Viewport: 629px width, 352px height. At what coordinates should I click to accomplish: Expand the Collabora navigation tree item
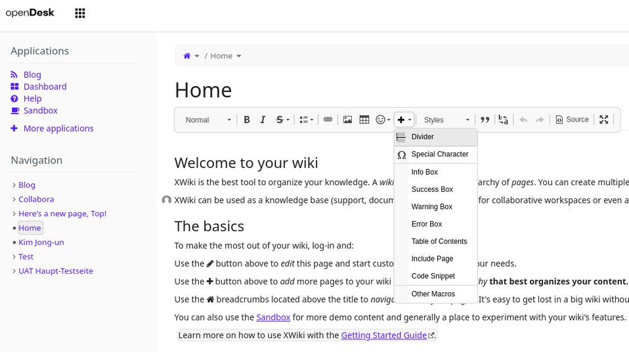(x=14, y=200)
